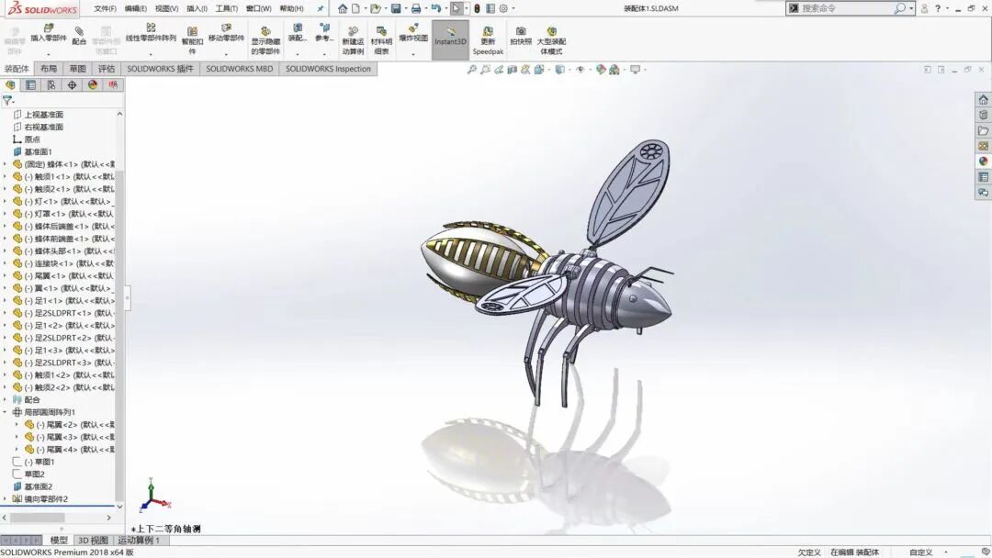Expand the 尾翼<2> pattern instance
Image resolution: width=992 pixels, height=558 pixels.
(17, 425)
